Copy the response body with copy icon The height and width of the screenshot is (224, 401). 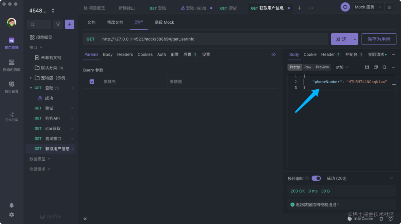[376, 67]
